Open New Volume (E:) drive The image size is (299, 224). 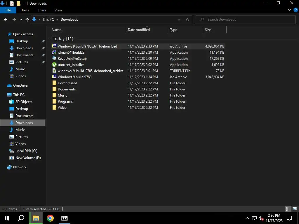click(x=28, y=158)
